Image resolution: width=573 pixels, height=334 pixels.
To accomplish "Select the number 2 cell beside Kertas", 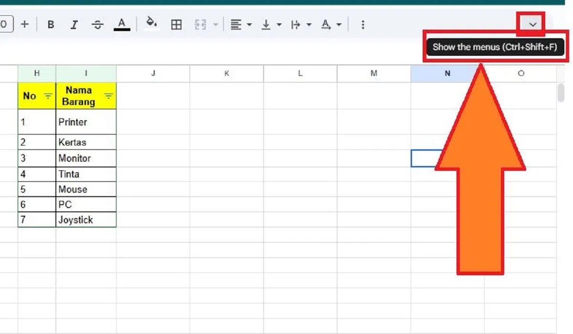I will (x=37, y=142).
